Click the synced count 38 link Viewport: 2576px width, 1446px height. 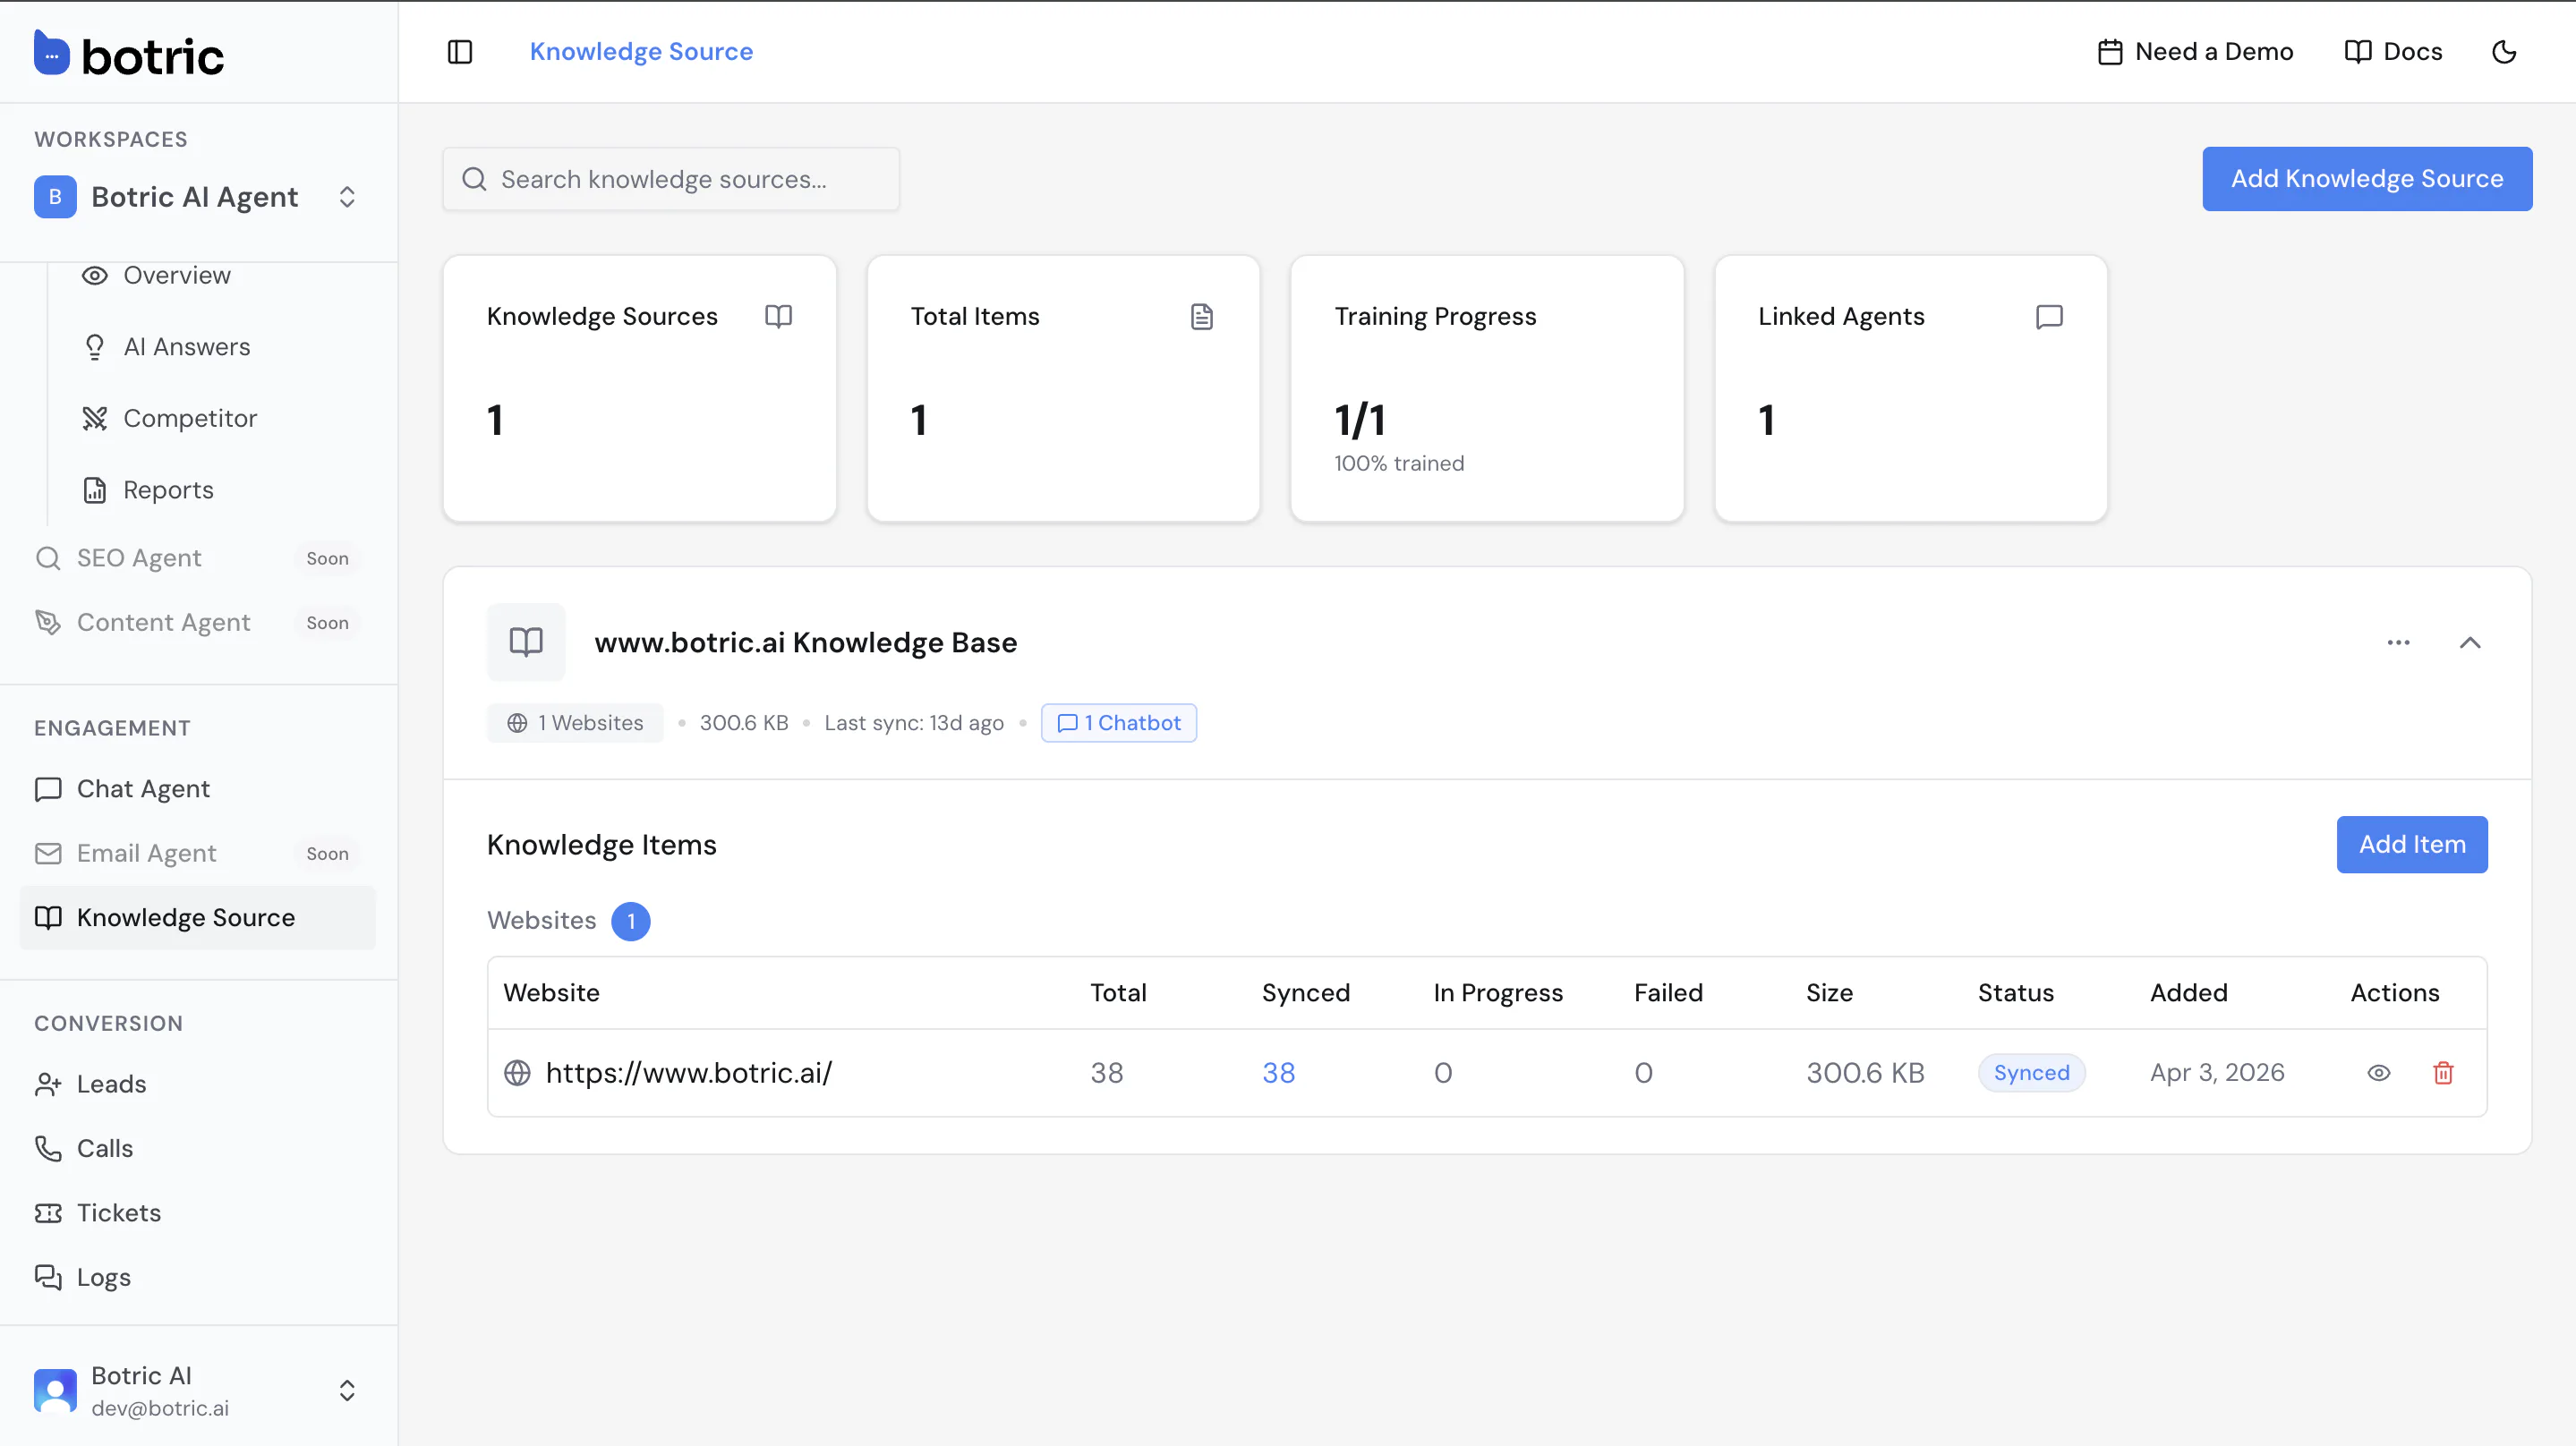coord(1278,1073)
